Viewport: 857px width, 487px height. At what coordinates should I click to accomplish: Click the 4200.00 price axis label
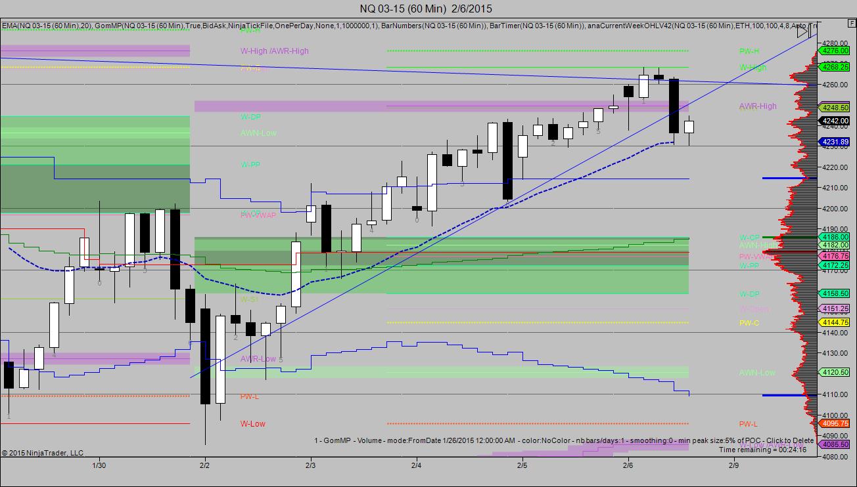point(835,209)
